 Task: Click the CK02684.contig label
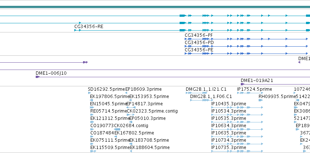131,126
